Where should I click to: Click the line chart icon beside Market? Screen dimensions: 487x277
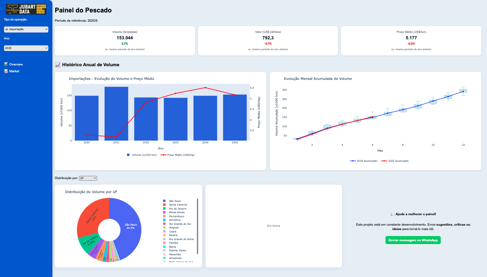coord(6,71)
